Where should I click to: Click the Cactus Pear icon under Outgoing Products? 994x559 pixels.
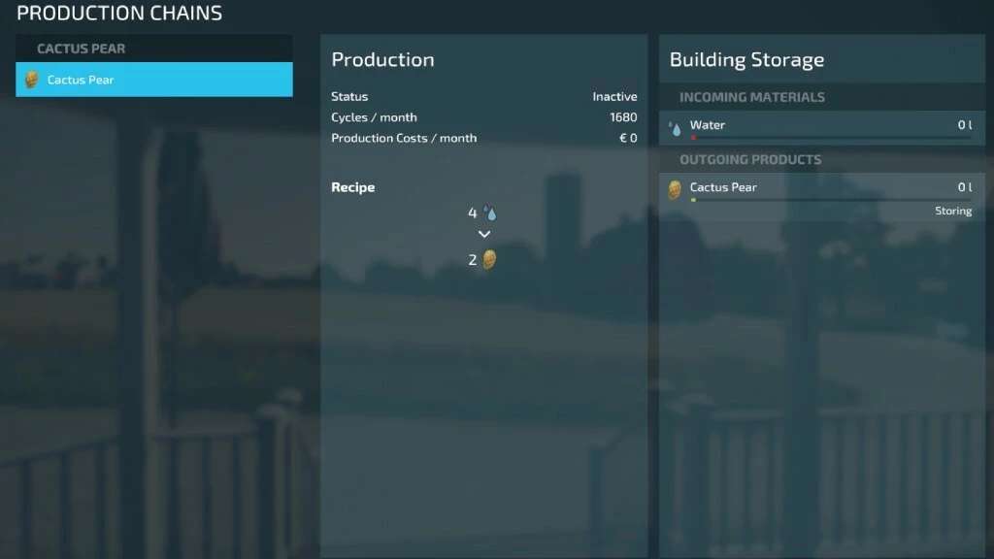point(675,189)
